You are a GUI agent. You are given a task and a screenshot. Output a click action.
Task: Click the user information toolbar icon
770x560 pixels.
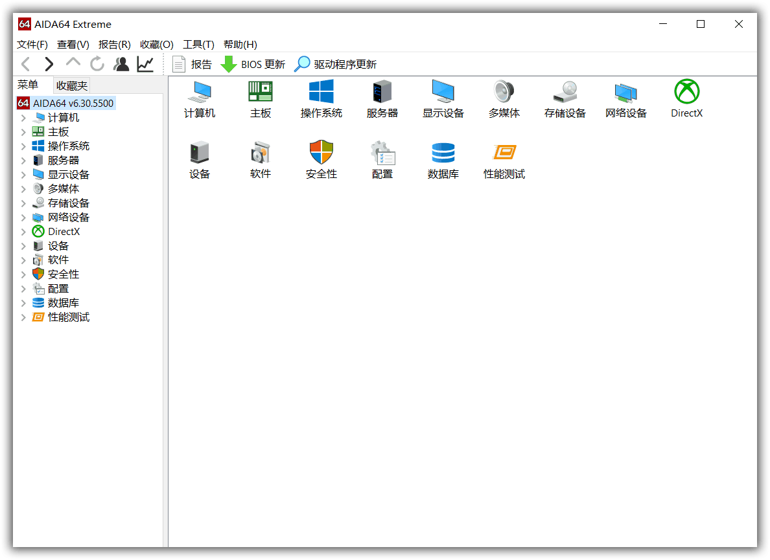(121, 63)
